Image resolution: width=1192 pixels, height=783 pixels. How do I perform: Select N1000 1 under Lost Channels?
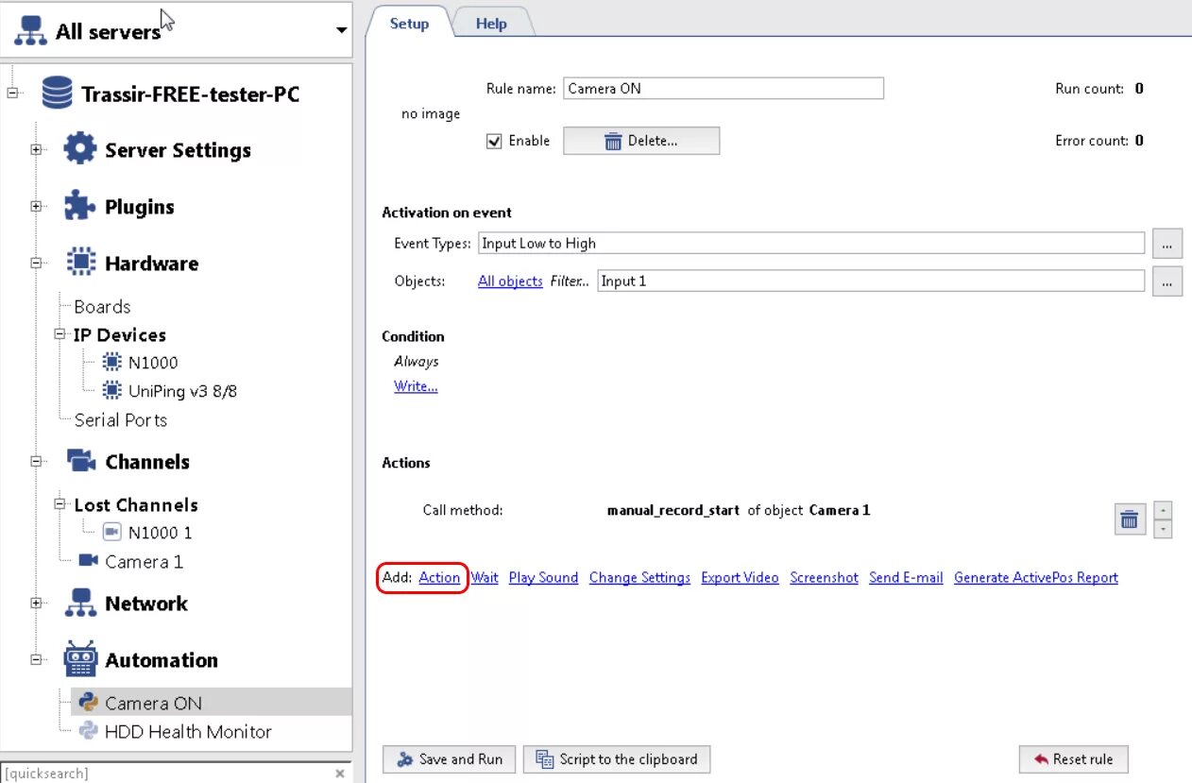(x=160, y=533)
